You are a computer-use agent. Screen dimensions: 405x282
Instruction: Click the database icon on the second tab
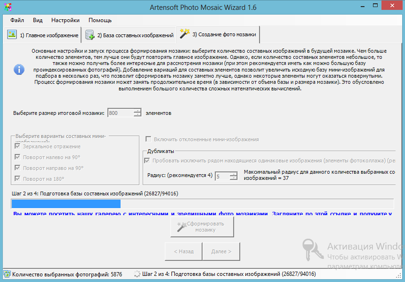[90, 35]
